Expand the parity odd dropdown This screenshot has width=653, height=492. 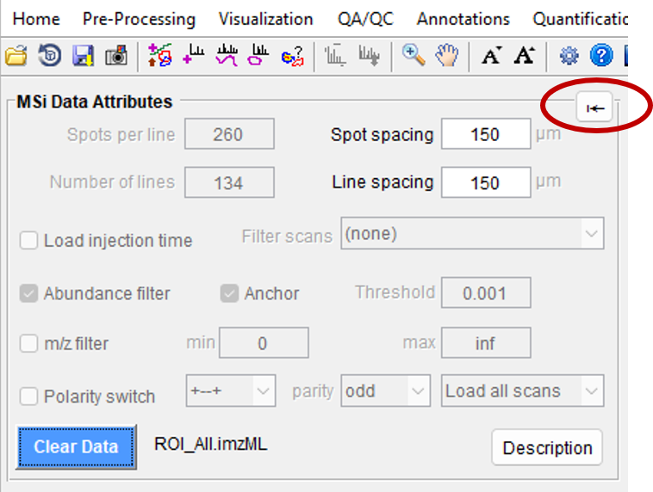click(385, 391)
